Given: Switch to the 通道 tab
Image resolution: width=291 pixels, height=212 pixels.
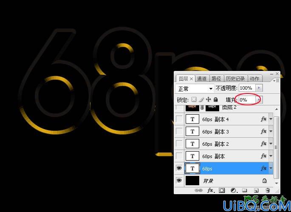Looking at the screenshot, I should [202, 79].
